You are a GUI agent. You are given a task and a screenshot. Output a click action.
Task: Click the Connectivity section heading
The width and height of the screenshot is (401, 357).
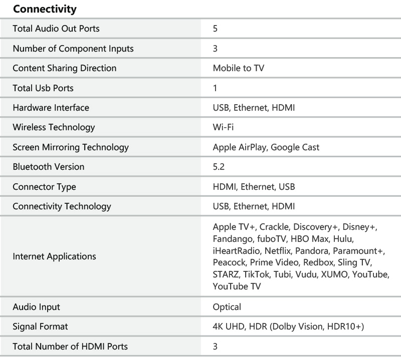(45, 9)
